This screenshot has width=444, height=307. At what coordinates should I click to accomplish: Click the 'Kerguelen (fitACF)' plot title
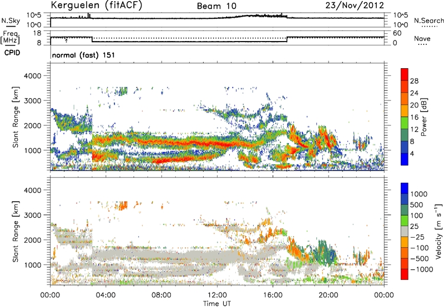coord(96,6)
